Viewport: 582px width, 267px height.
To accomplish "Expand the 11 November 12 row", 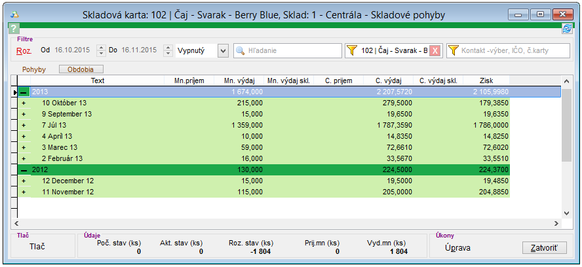I will pos(24,192).
